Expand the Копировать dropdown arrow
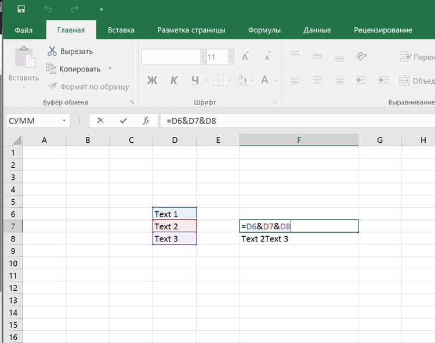This screenshot has height=343, width=435. [x=110, y=68]
